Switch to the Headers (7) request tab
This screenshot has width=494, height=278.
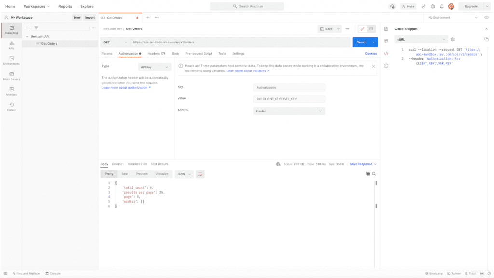click(x=156, y=53)
